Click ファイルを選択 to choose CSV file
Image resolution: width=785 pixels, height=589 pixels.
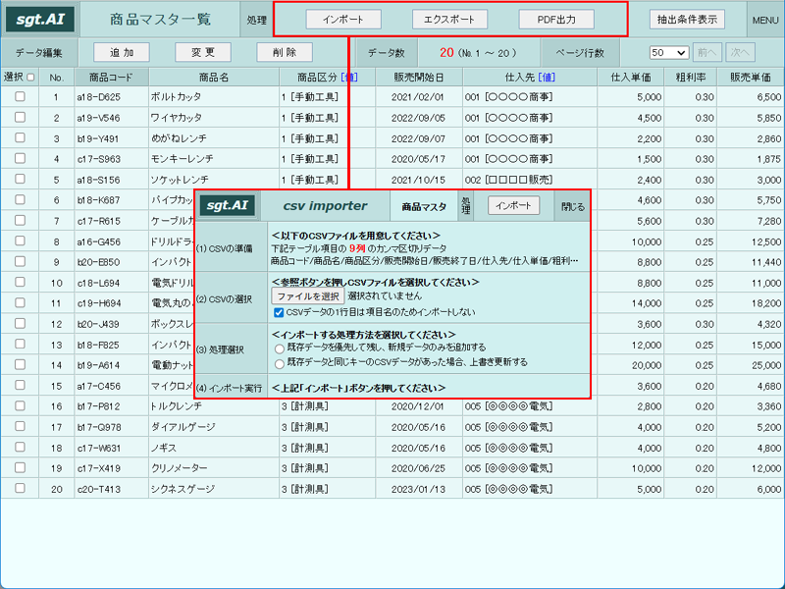click(308, 296)
